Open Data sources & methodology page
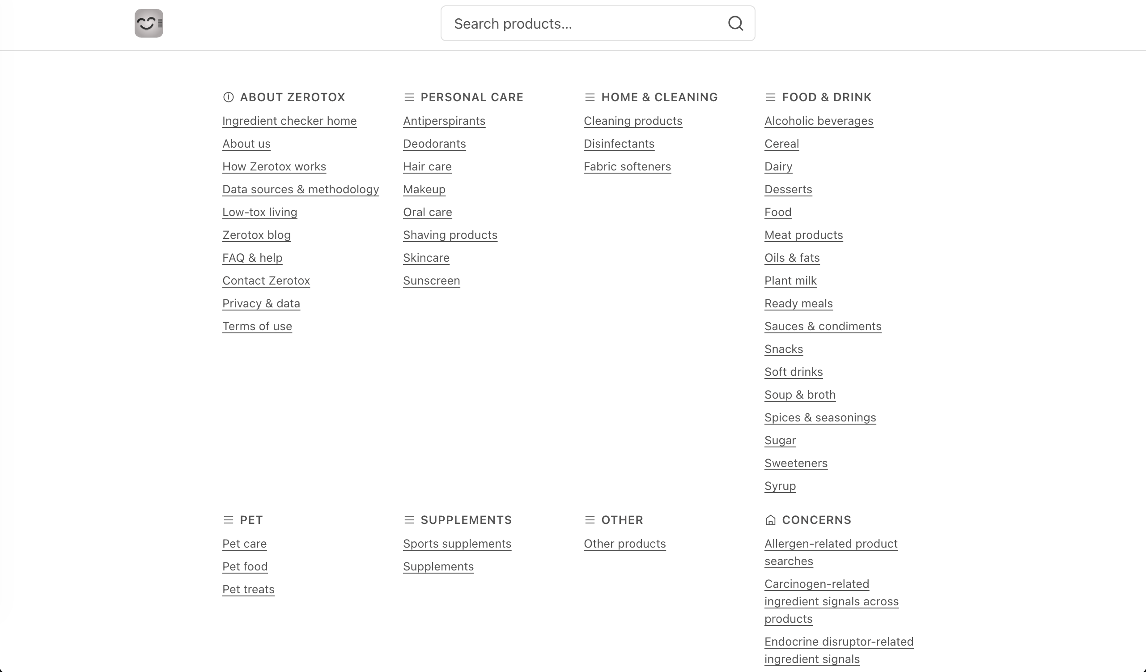 [300, 189]
